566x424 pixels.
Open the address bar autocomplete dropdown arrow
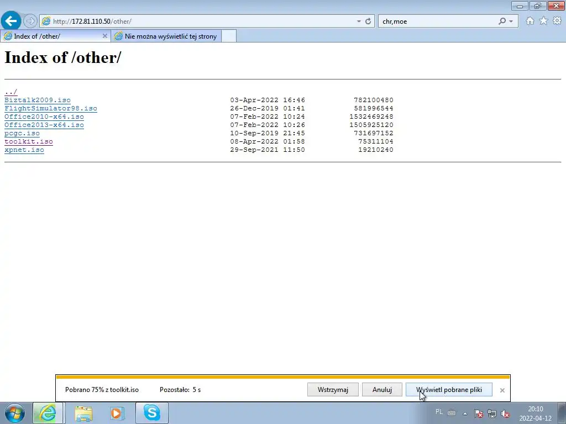coord(359,22)
